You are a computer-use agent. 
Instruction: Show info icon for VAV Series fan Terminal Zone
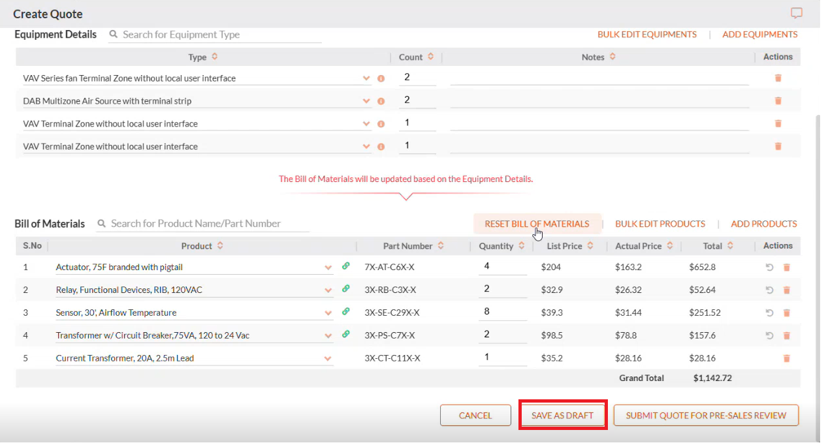point(381,78)
